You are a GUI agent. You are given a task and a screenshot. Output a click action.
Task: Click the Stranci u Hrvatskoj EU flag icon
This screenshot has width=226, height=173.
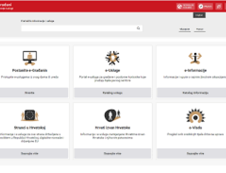[30, 115]
